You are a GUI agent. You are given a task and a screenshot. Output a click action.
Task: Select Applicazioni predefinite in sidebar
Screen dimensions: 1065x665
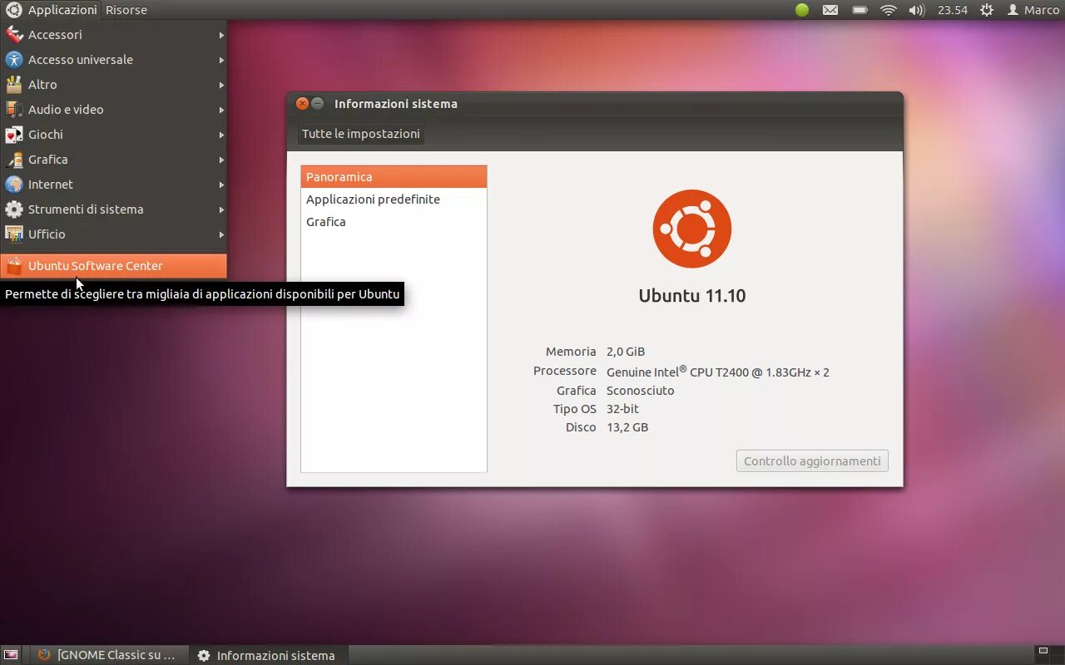point(394,199)
